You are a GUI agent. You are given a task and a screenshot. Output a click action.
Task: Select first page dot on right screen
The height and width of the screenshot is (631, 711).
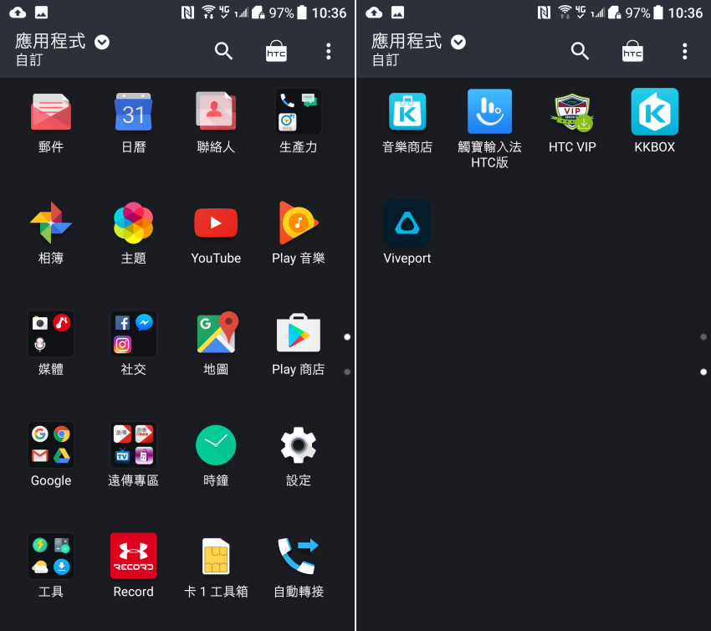[x=703, y=337]
